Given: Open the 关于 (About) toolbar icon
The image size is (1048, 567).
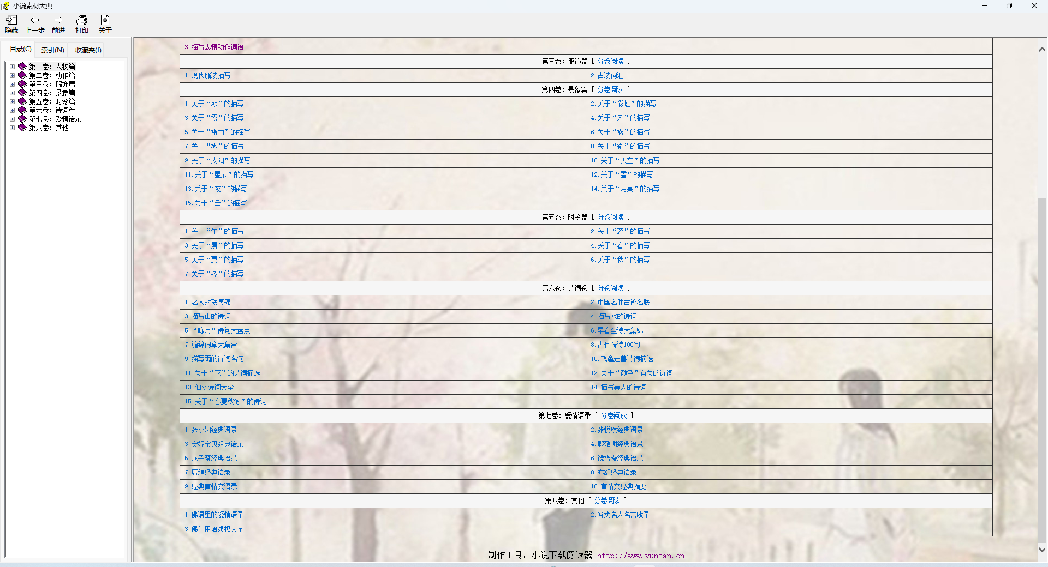Looking at the screenshot, I should coord(105,20).
